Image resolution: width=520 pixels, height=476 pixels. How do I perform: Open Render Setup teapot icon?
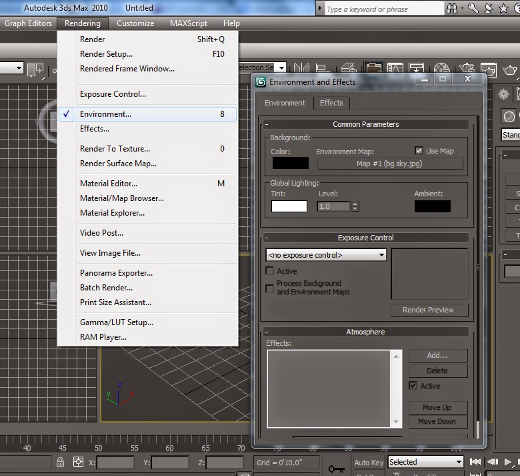point(467,68)
